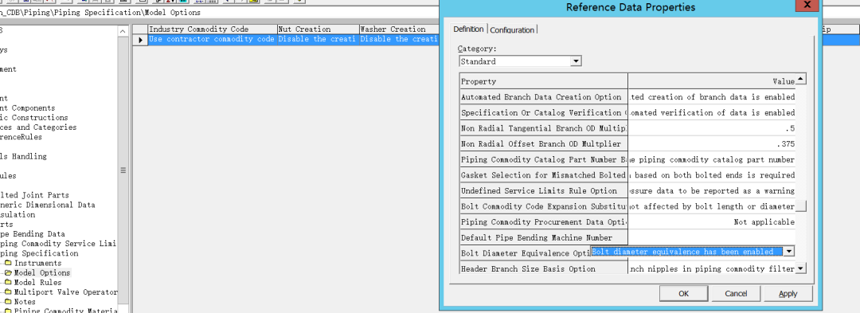Click the Instruments folder icon

[x=8, y=263]
